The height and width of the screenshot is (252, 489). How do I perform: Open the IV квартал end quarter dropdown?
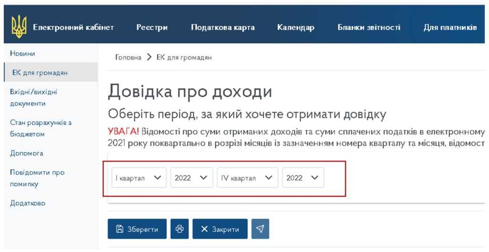click(x=248, y=178)
